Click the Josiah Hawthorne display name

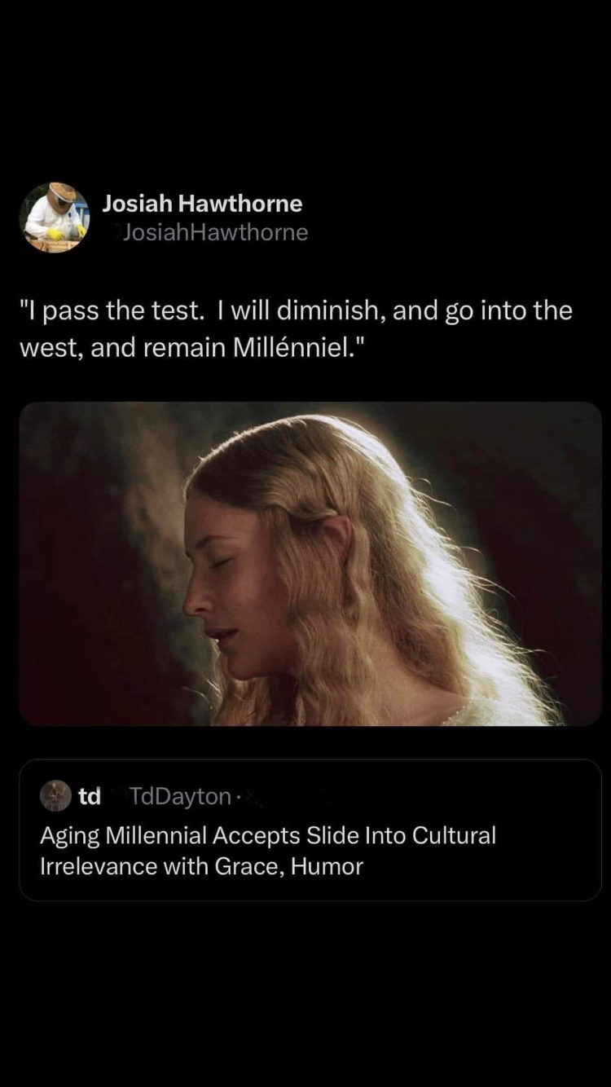coord(202,203)
